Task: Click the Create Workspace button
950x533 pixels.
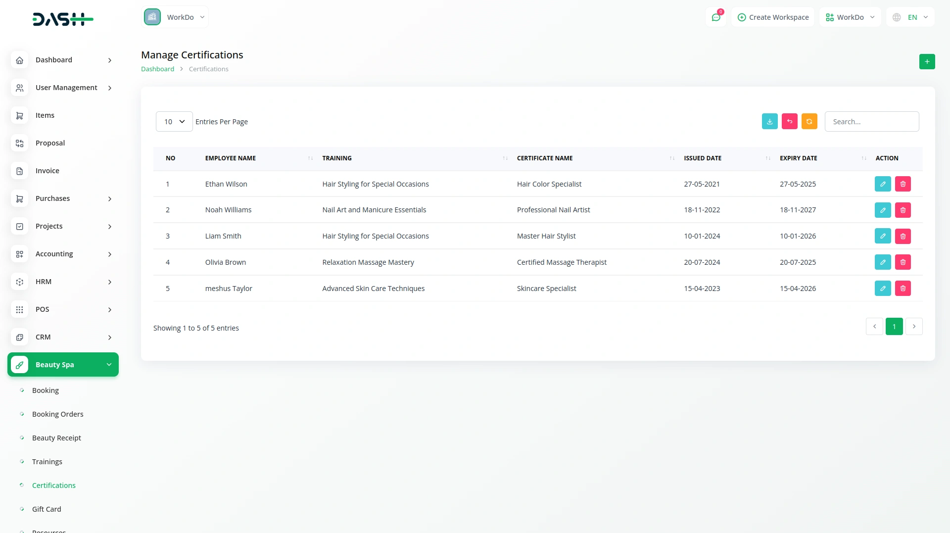Action: (x=773, y=17)
